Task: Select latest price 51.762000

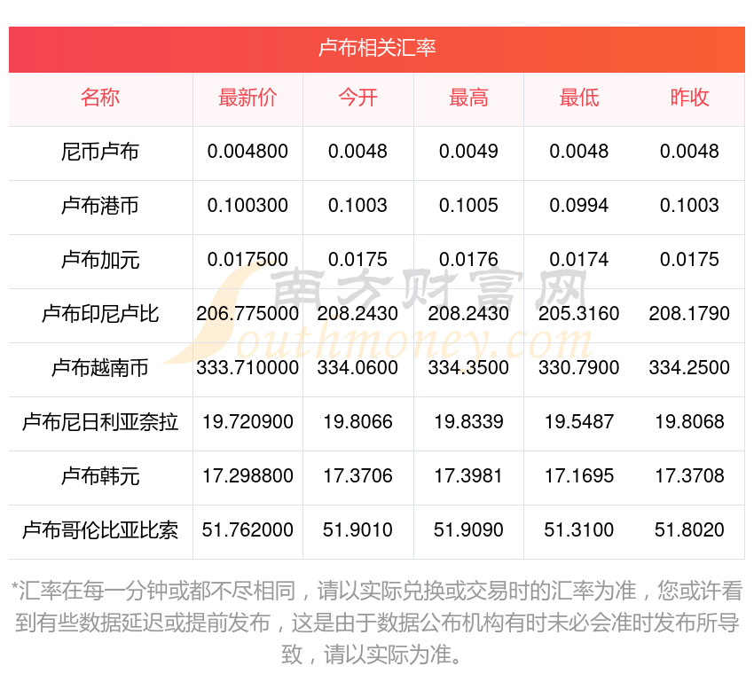Action: pos(247,530)
